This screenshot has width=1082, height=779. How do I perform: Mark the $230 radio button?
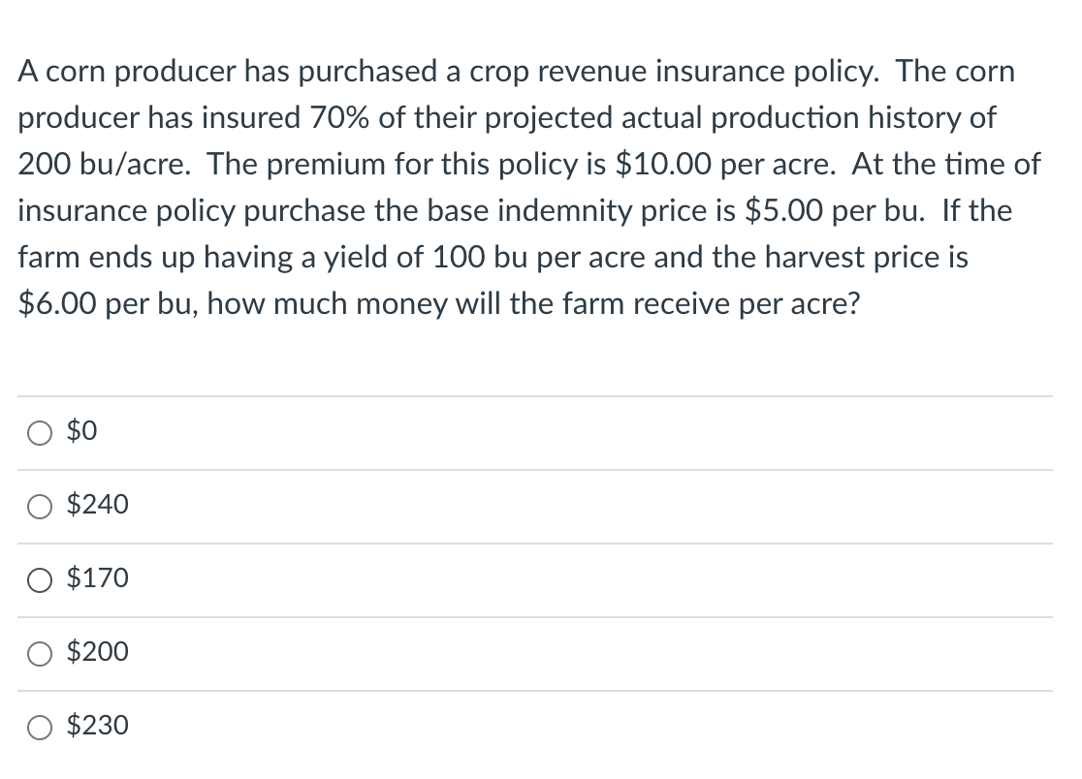42,727
